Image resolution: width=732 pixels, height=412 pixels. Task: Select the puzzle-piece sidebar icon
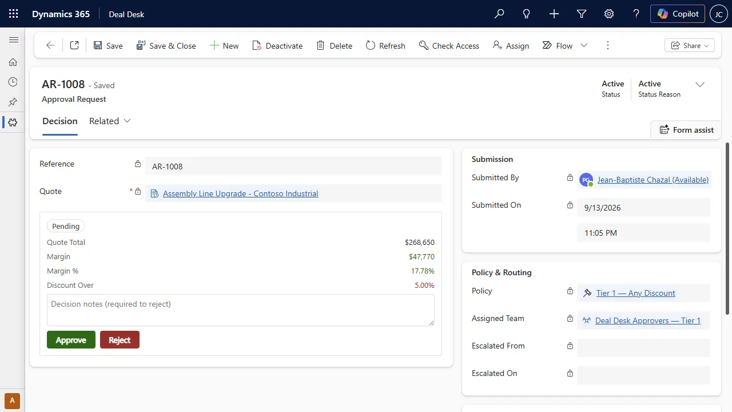coord(13,122)
